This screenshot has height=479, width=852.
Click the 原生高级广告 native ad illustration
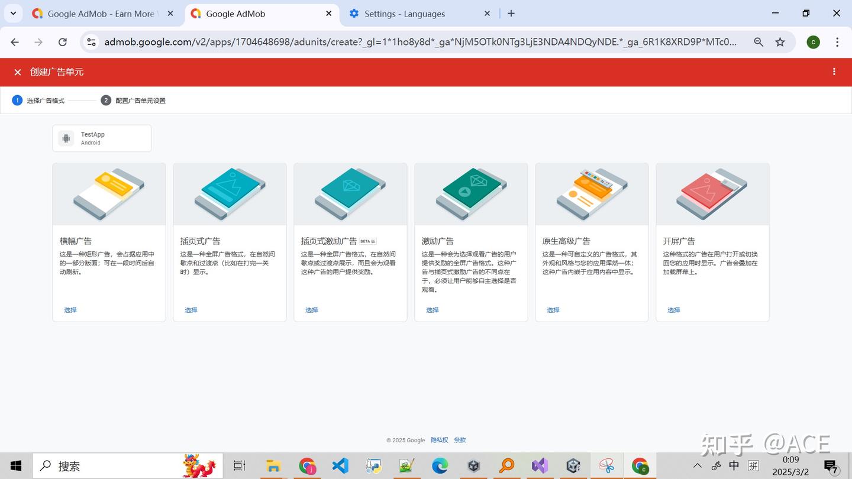click(x=592, y=194)
